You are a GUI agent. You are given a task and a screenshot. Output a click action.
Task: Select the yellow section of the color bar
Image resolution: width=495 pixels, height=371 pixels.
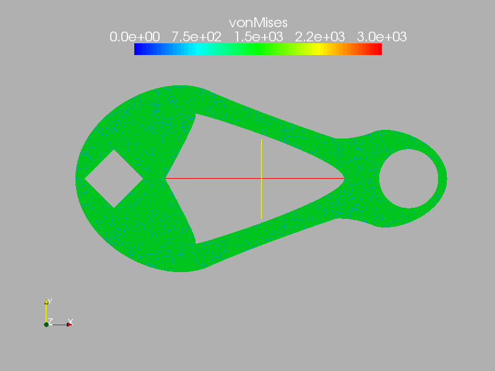coord(320,49)
